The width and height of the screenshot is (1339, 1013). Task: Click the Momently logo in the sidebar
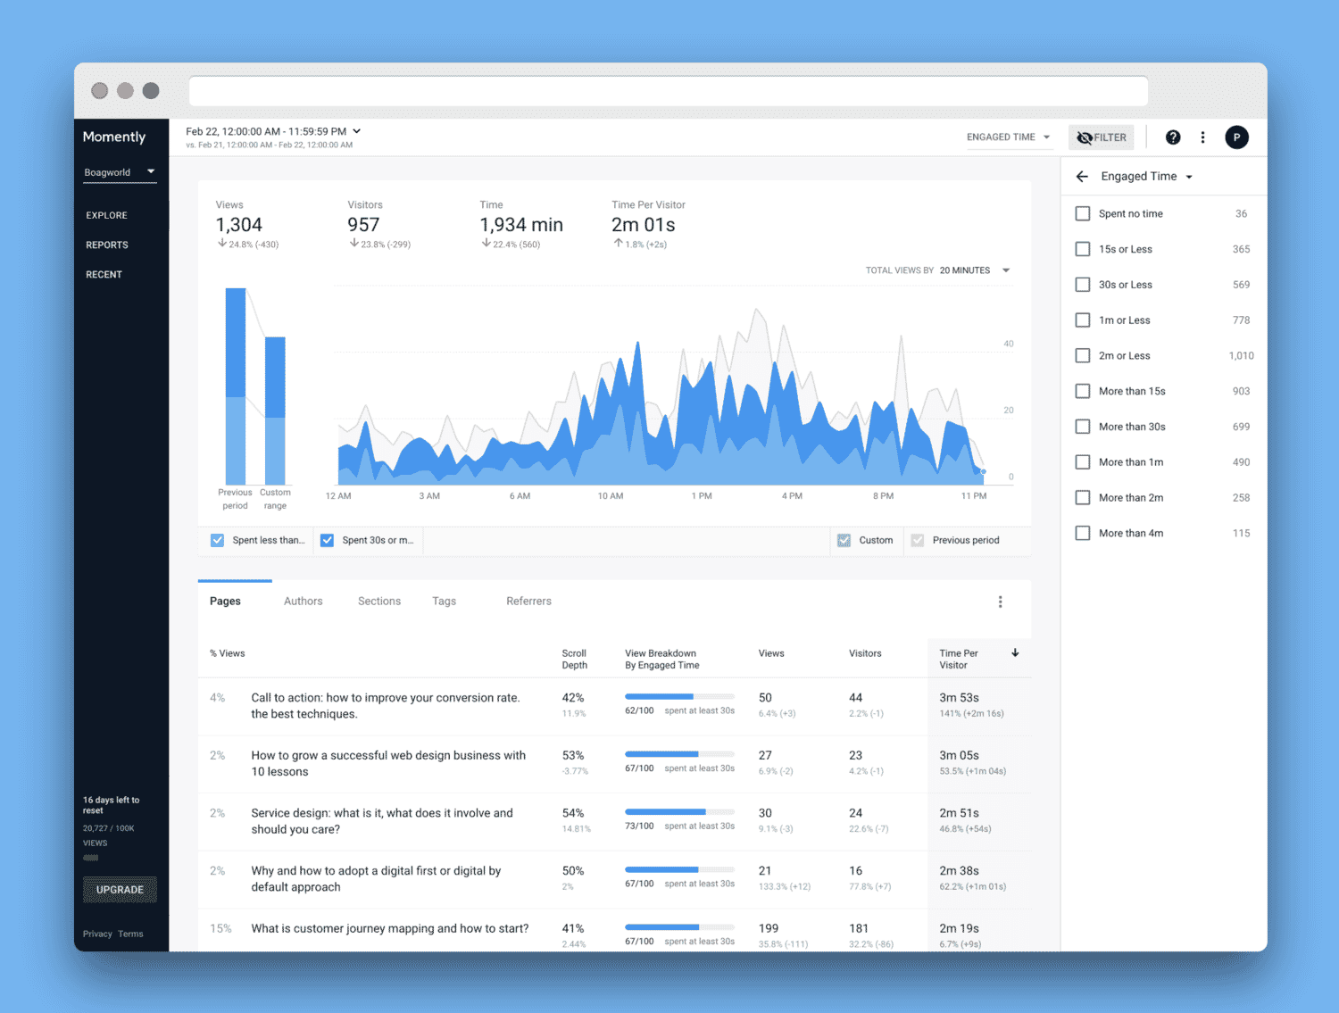pos(113,137)
